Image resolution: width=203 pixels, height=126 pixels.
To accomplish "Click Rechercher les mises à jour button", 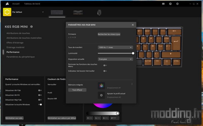I will [109, 34].
